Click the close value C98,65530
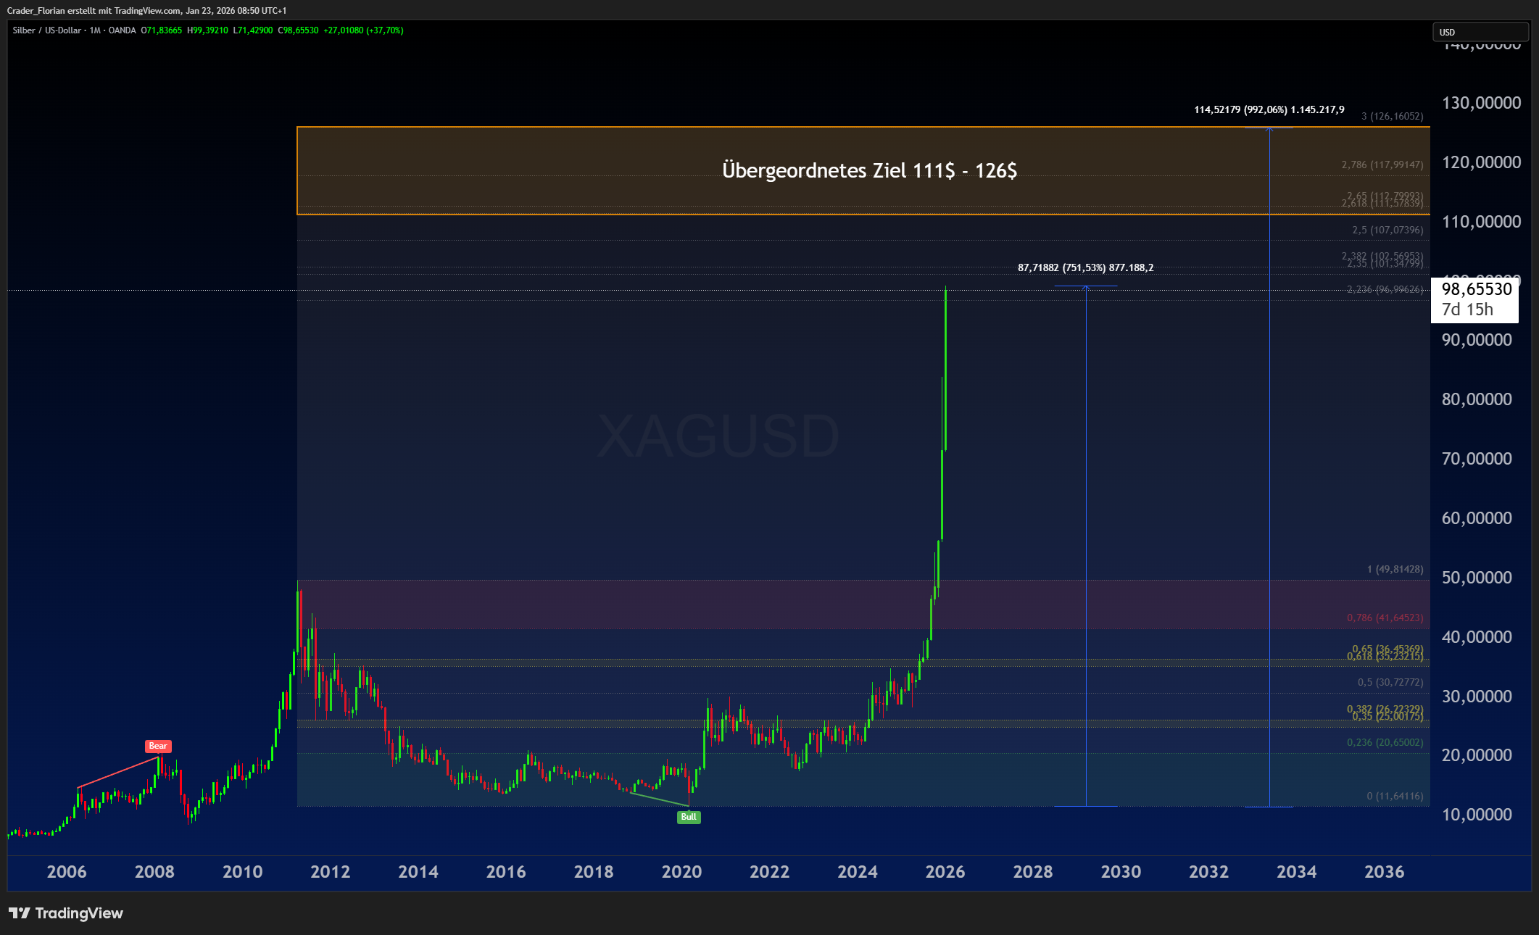This screenshot has height=935, width=1539. (x=298, y=30)
